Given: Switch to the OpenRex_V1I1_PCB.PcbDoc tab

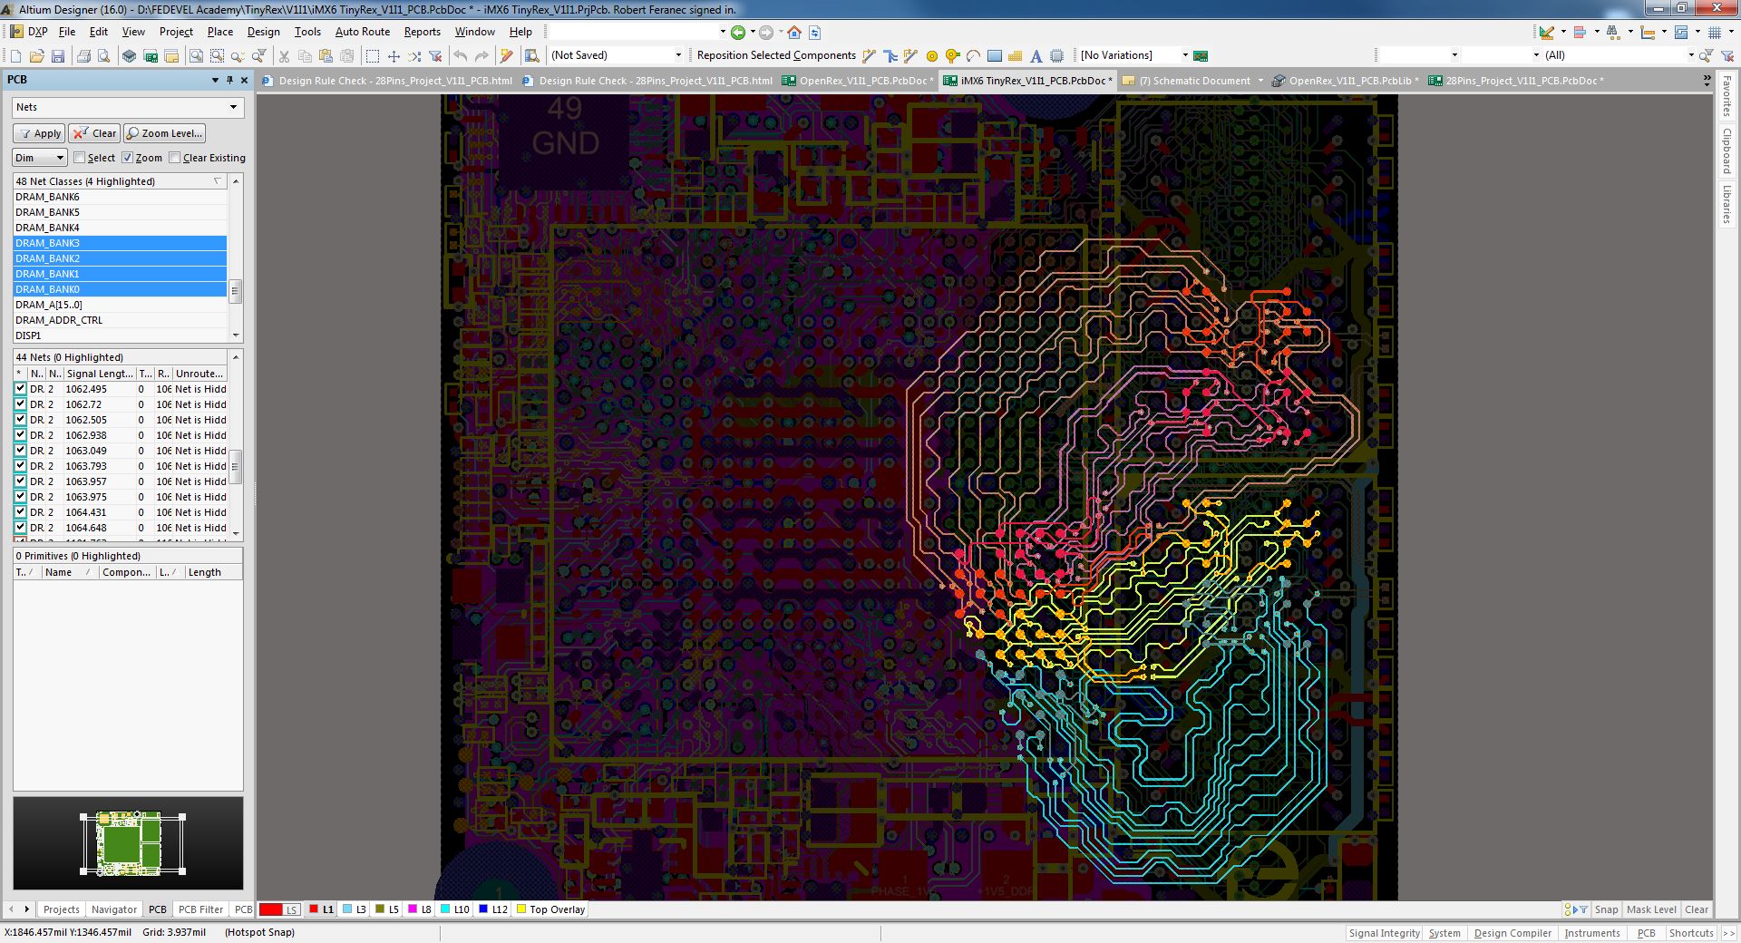Looking at the screenshot, I should 861,80.
